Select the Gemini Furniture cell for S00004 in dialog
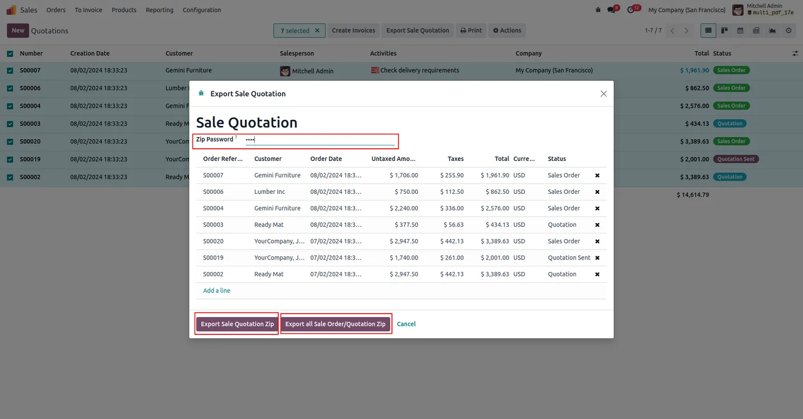 pyautogui.click(x=277, y=208)
